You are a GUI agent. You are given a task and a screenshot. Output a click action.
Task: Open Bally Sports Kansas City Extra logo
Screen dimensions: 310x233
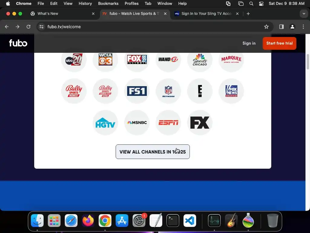click(105, 91)
